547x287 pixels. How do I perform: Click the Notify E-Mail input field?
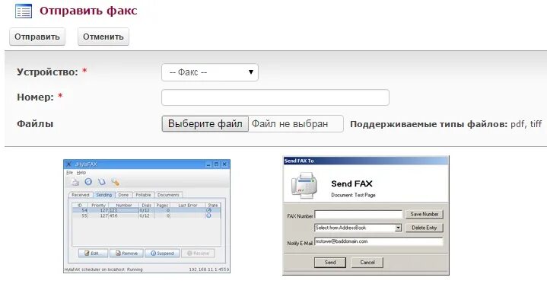pos(379,241)
